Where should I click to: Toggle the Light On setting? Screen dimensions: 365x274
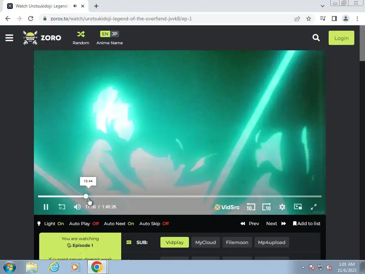point(51,224)
